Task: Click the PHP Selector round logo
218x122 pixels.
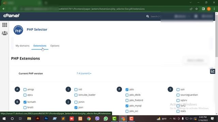Action: point(18,30)
